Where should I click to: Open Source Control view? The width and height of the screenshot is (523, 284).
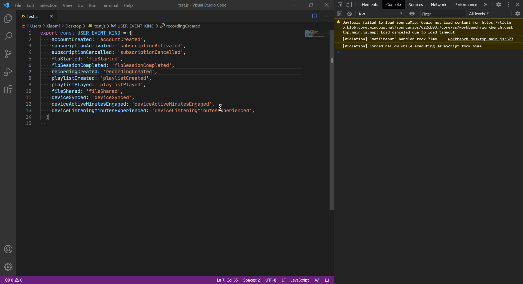click(x=8, y=54)
